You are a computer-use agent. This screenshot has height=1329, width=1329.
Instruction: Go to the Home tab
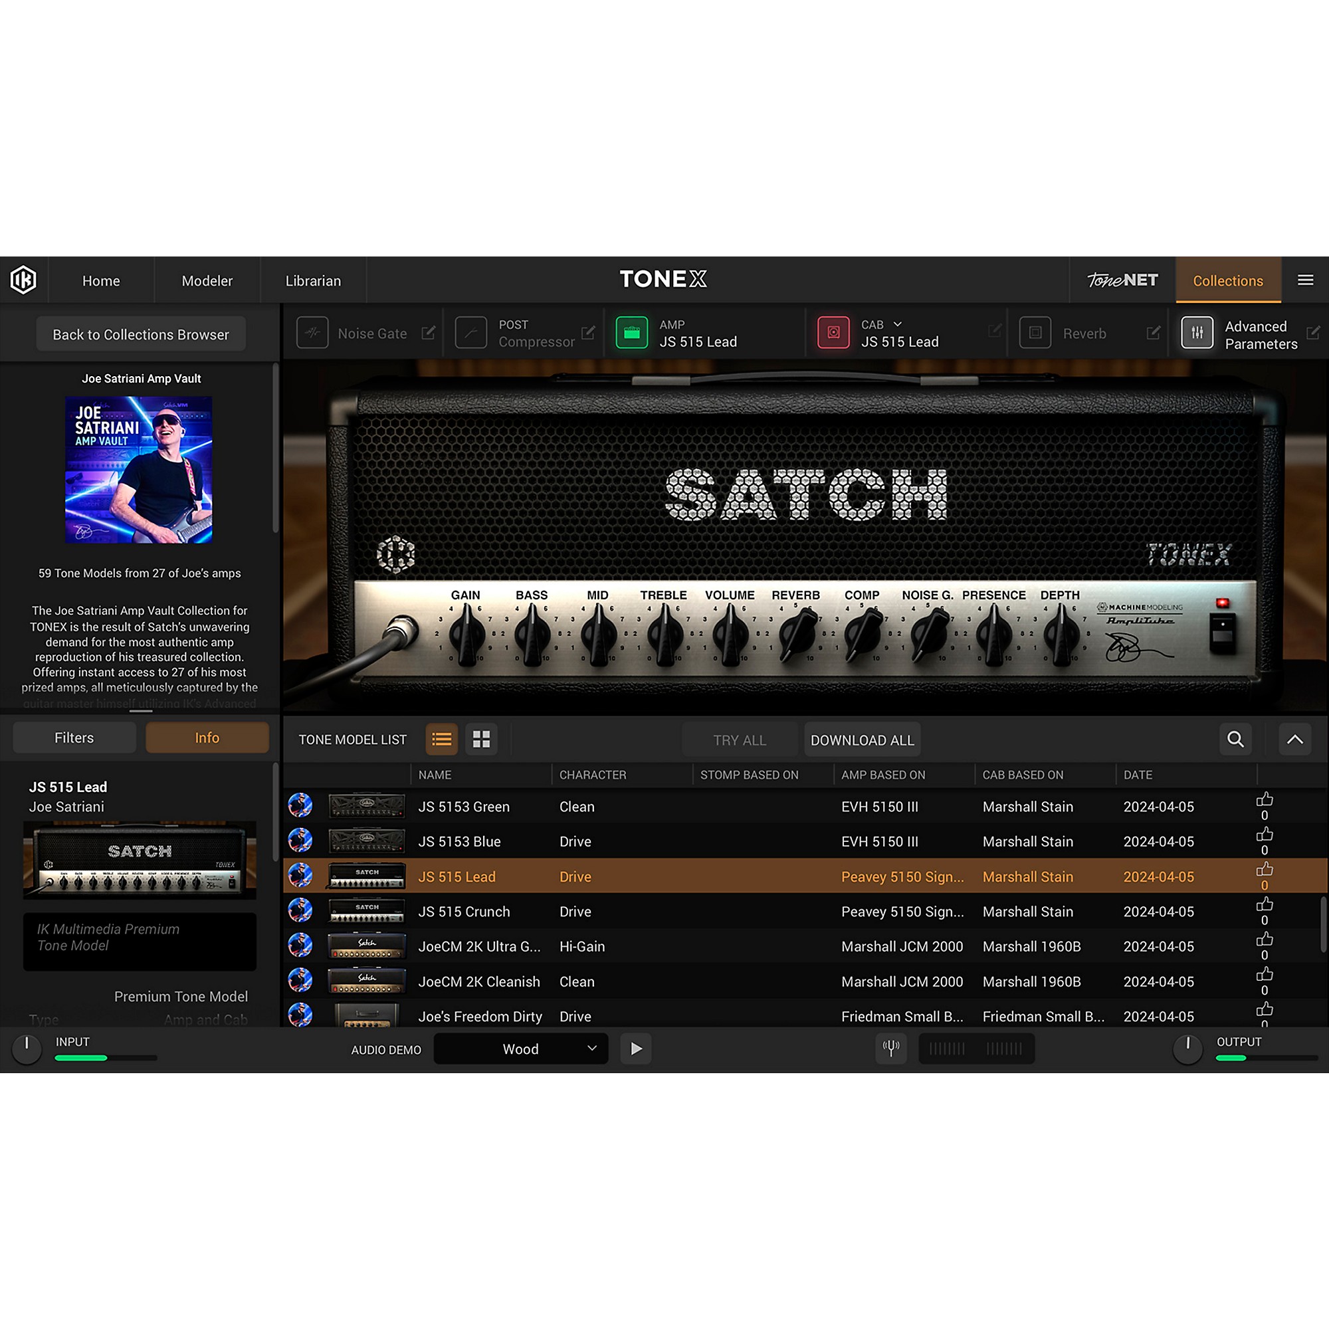101,280
